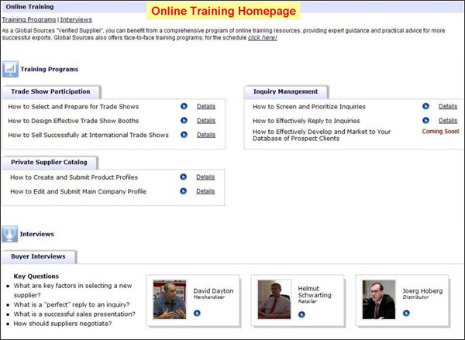View Details for Create and Submit Product Profiles
Image resolution: width=465 pixels, height=340 pixels.
205,177
